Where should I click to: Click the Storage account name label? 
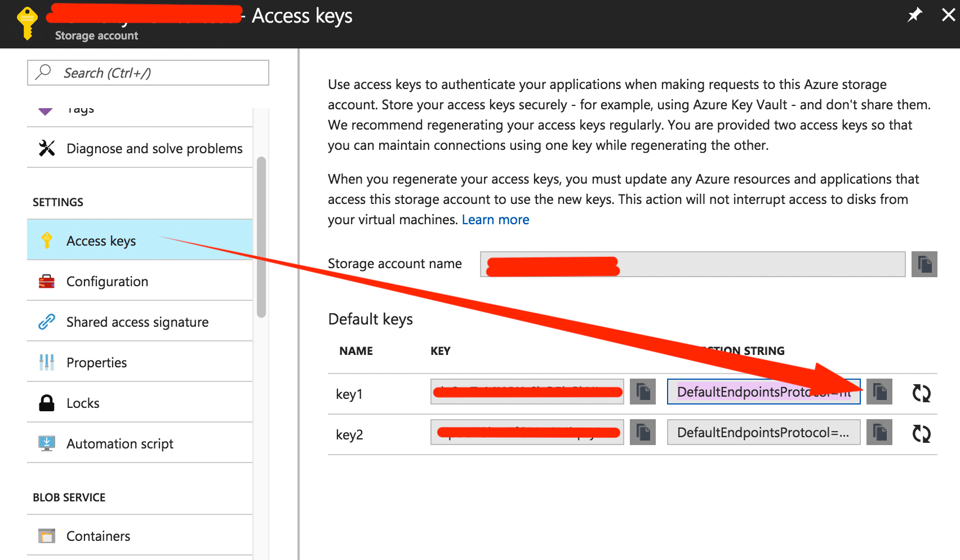pos(395,264)
